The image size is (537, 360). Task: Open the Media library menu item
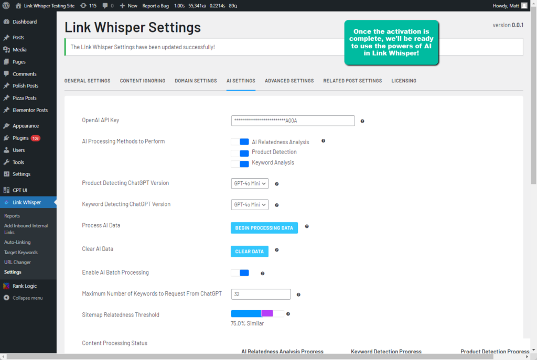tap(28, 50)
